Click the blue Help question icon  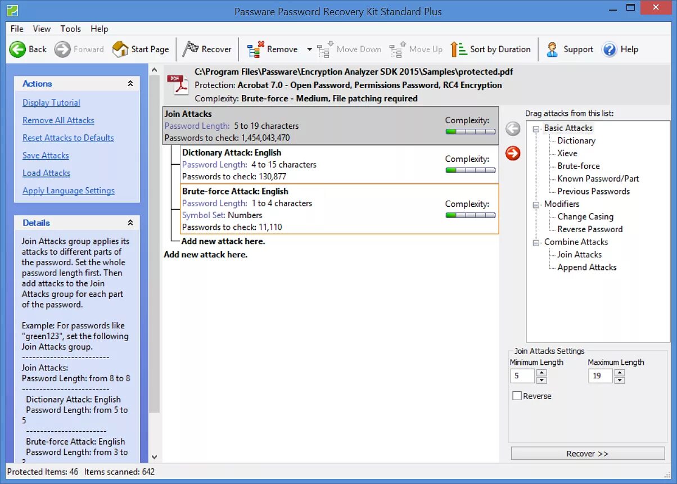click(x=610, y=49)
